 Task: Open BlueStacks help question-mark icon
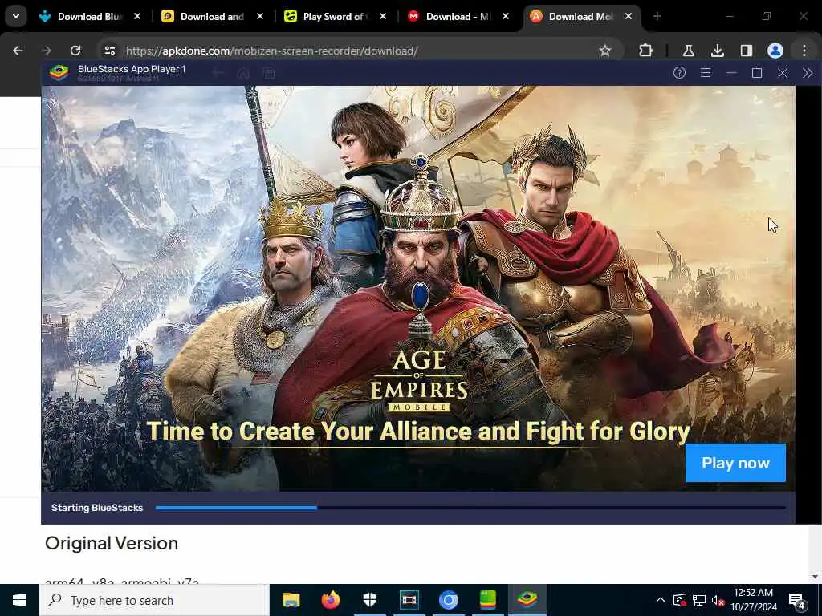pyautogui.click(x=679, y=73)
